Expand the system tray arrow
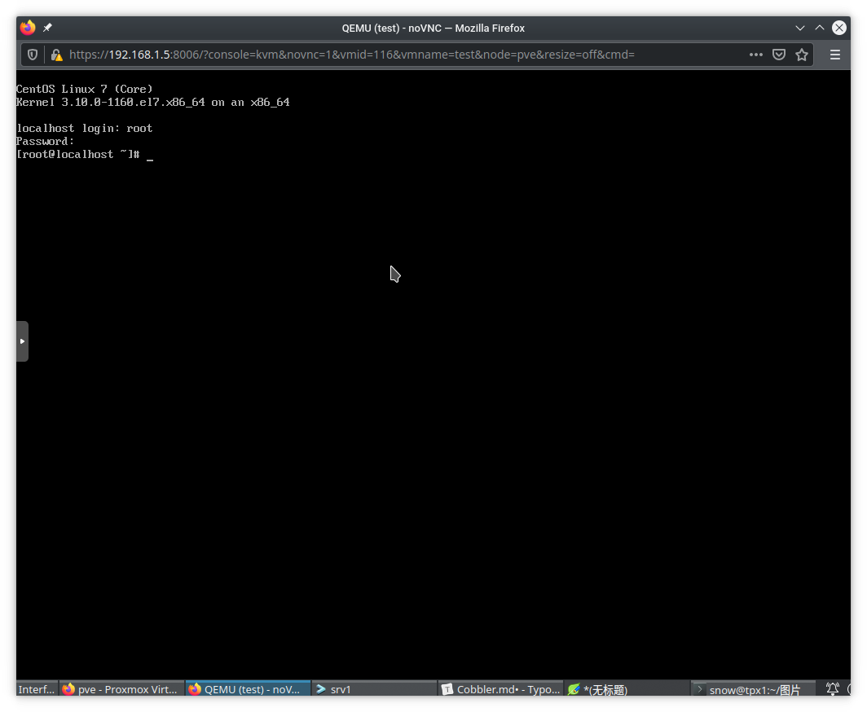This screenshot has height=712, width=867. click(850, 689)
